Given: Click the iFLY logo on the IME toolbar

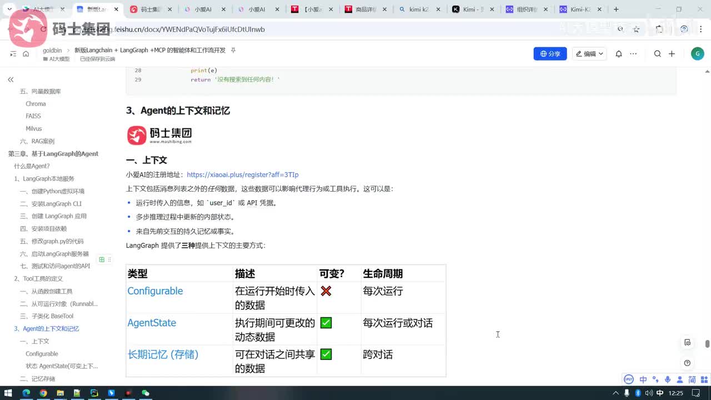Looking at the screenshot, I should [629, 379].
